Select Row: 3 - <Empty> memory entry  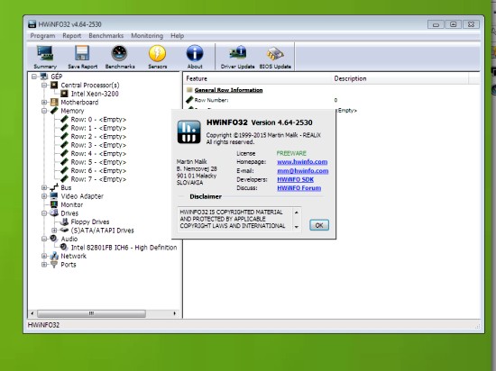[x=98, y=145]
